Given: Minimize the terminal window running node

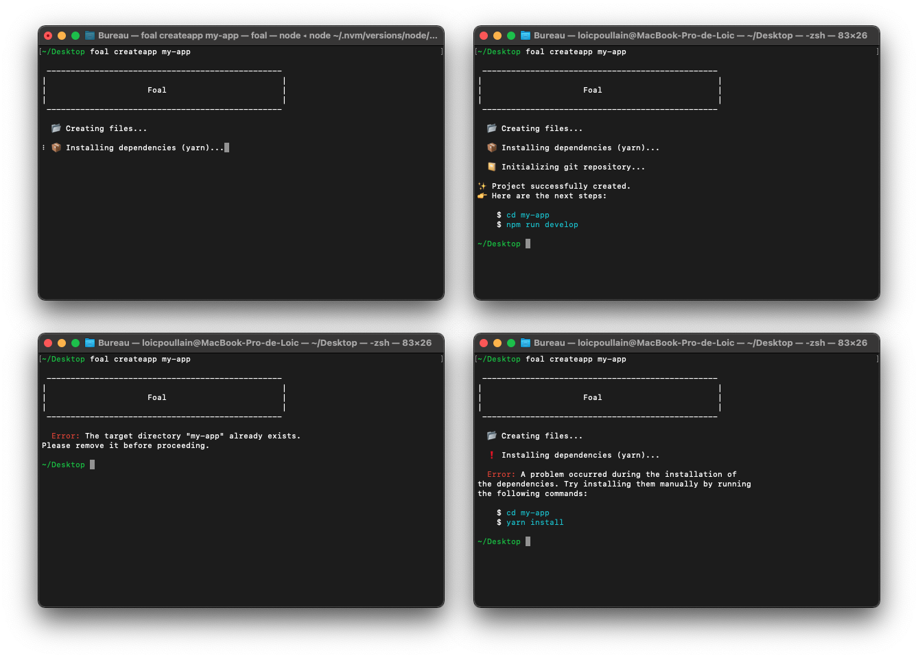Looking at the screenshot, I should tap(62, 36).
